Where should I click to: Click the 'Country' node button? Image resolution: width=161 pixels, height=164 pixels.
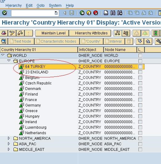pos(91,41)
